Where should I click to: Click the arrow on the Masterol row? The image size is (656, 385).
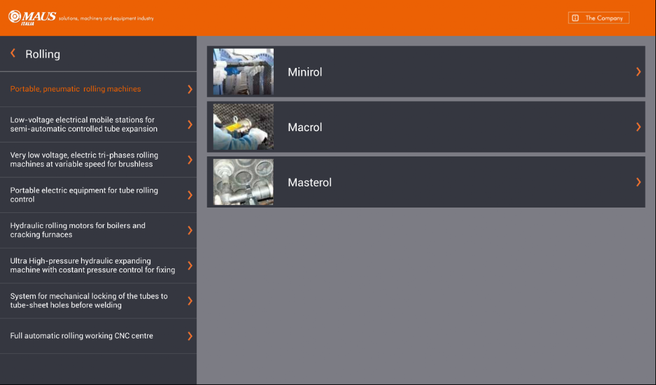click(639, 182)
